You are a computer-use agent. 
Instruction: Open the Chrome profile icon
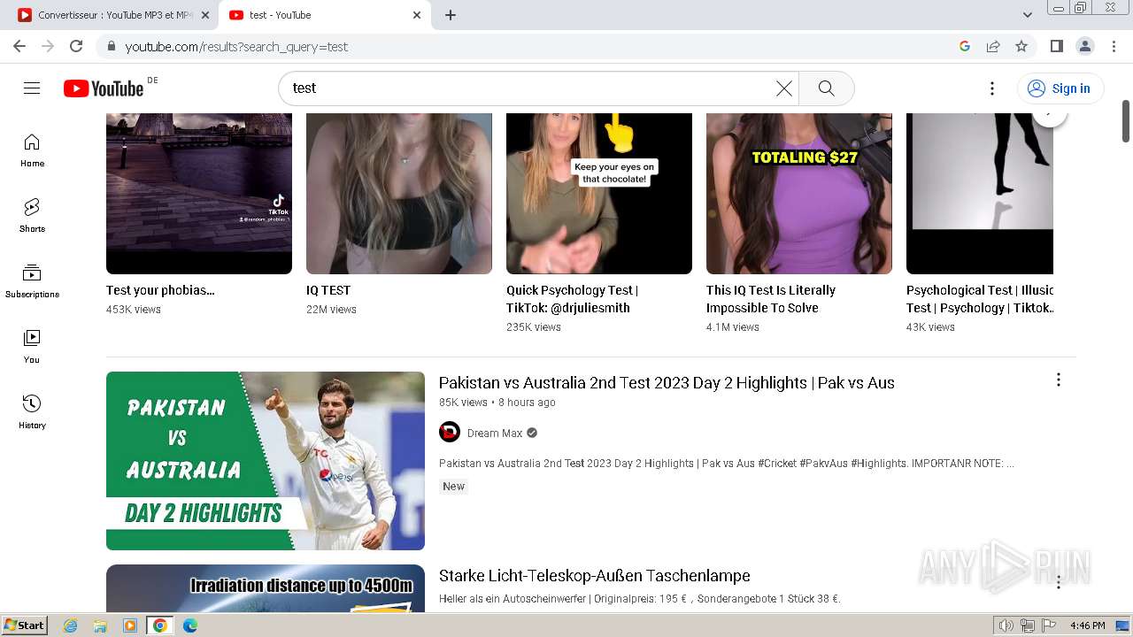pos(1085,46)
